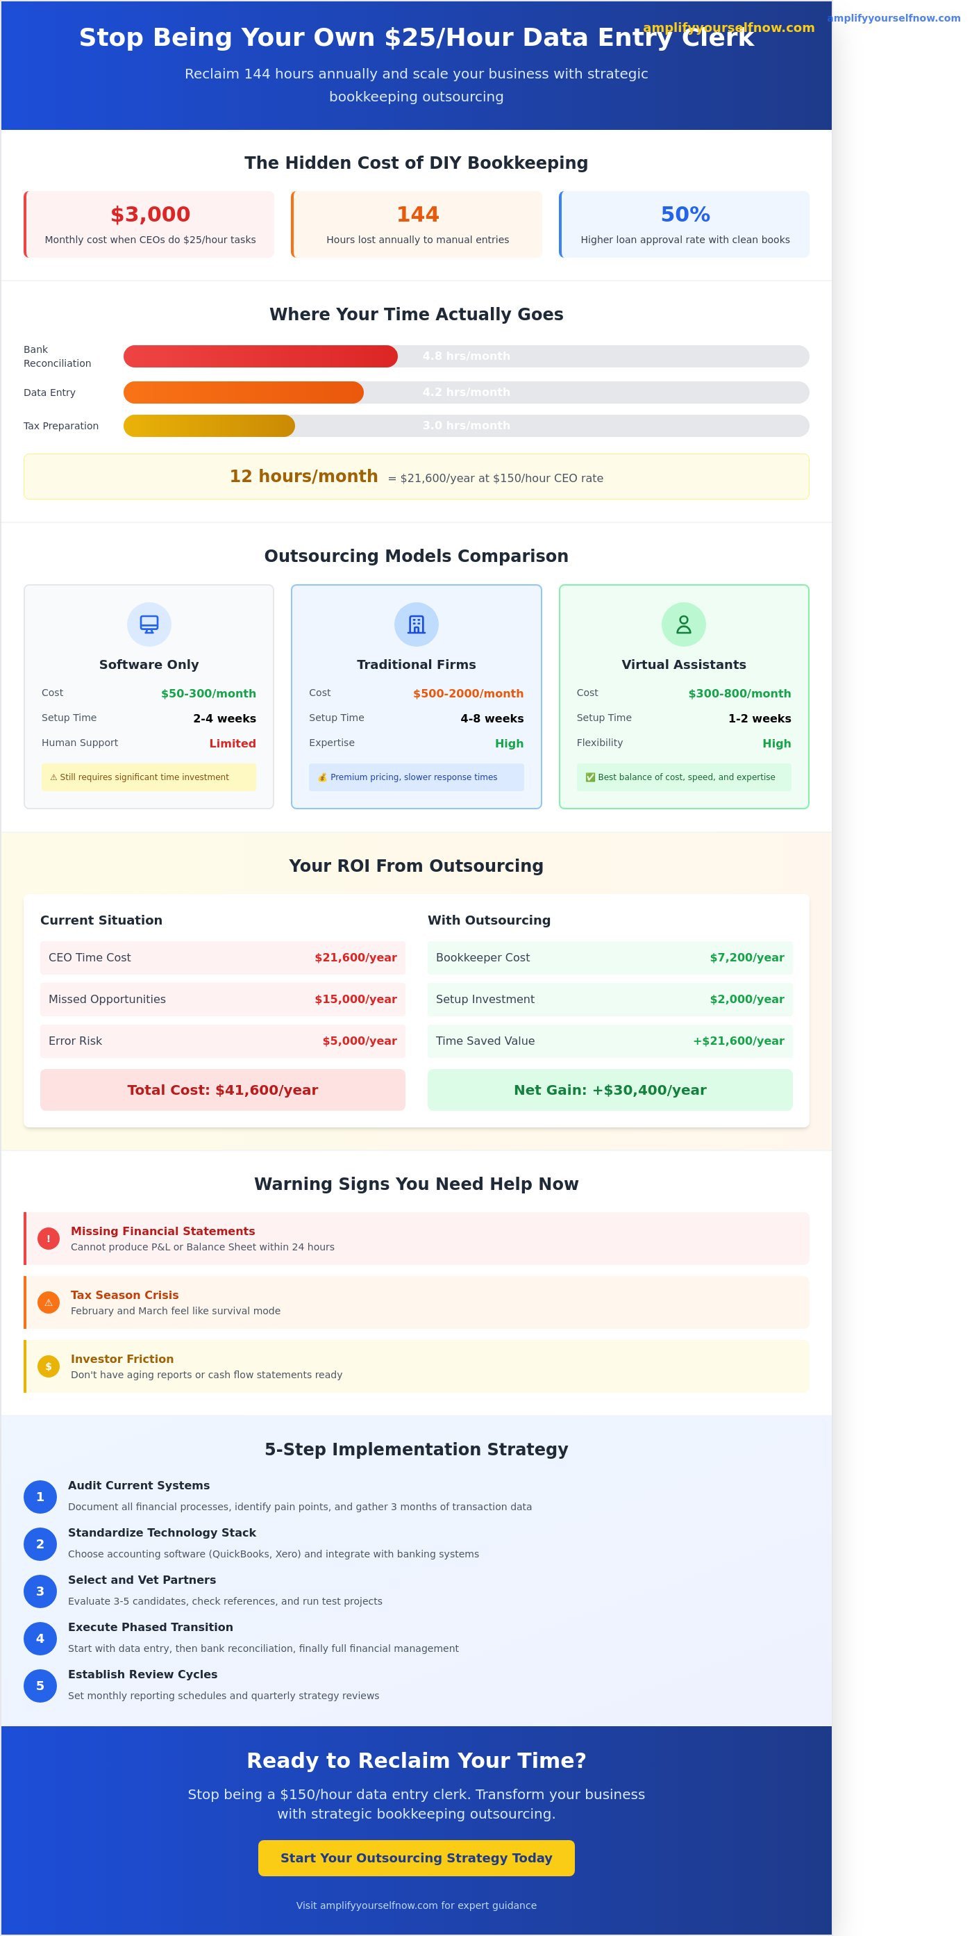Click the yellow dollar icon for Investor Friction

pos(49,1366)
